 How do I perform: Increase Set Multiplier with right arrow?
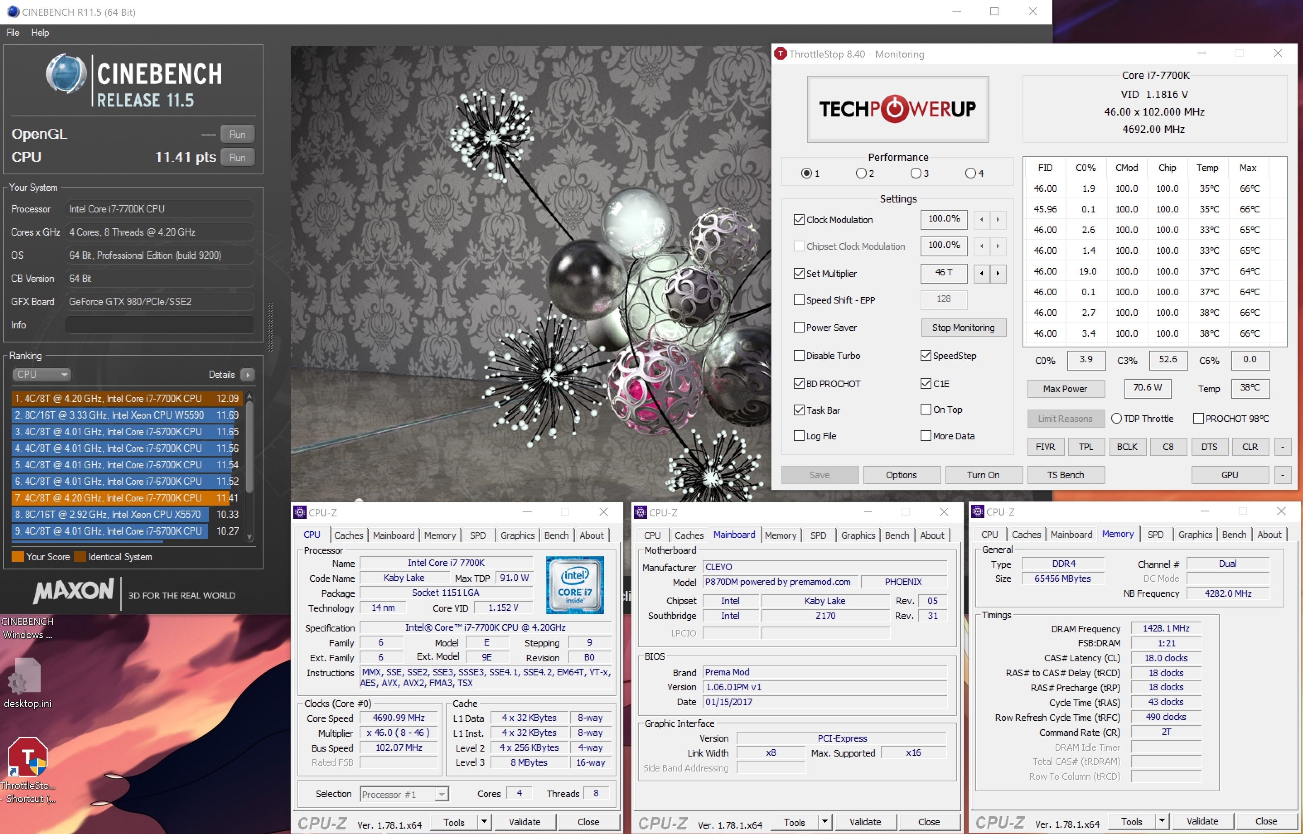tap(998, 273)
